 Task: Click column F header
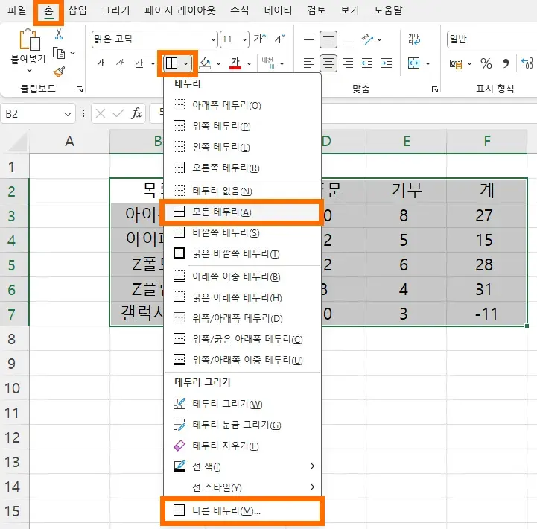click(x=486, y=141)
